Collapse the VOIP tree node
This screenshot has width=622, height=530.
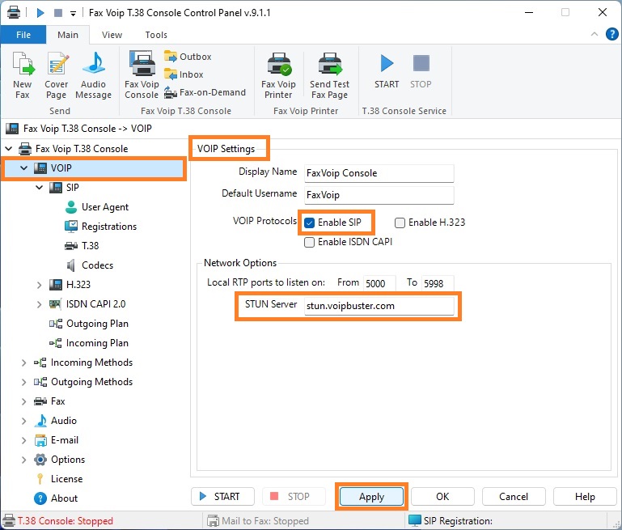point(23,168)
